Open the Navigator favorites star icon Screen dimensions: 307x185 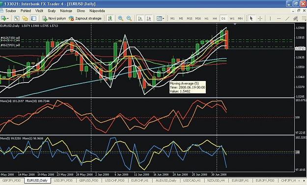[x=25, y=18]
